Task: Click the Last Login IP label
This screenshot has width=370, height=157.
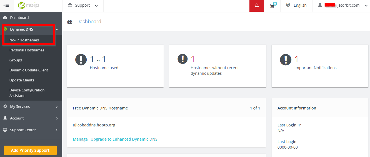Action: (x=289, y=125)
